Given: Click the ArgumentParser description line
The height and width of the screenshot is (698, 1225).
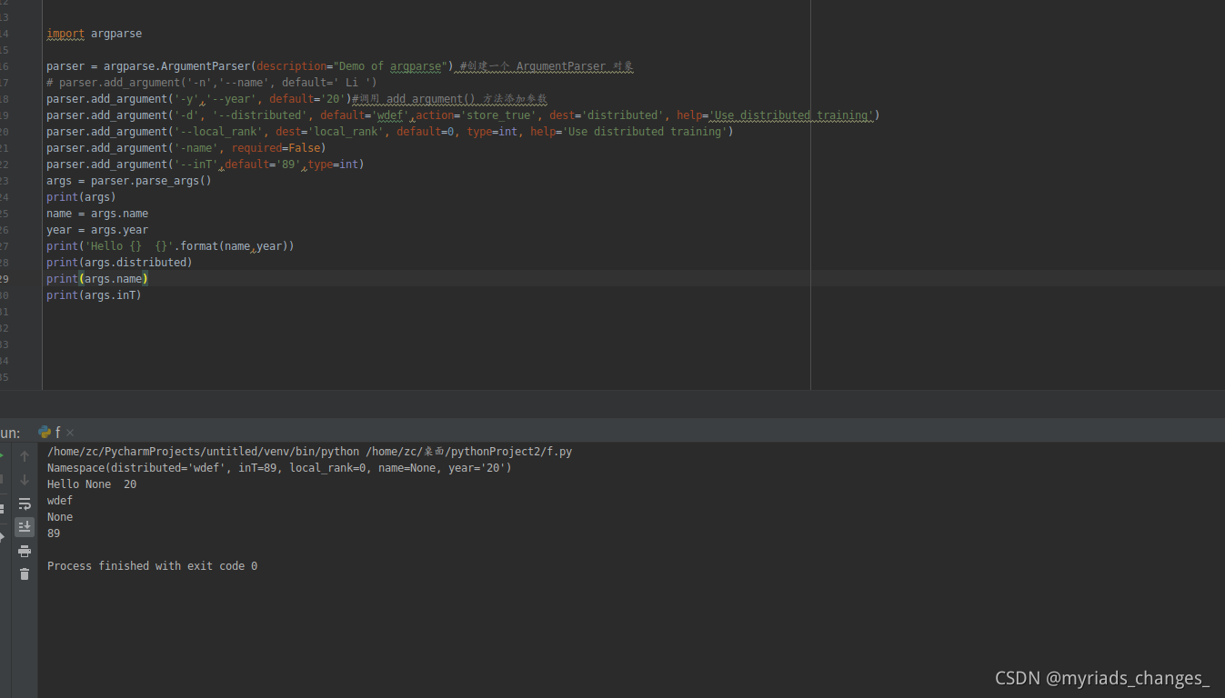Looking at the screenshot, I should 340,66.
